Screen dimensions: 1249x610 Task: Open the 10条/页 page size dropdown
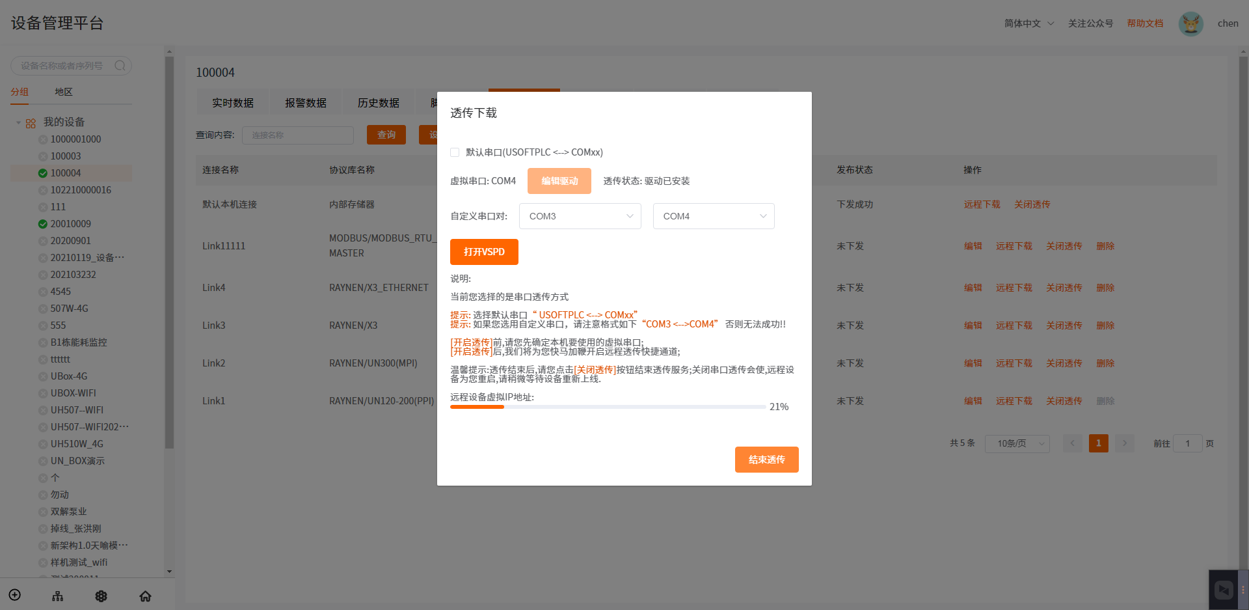click(x=1017, y=443)
